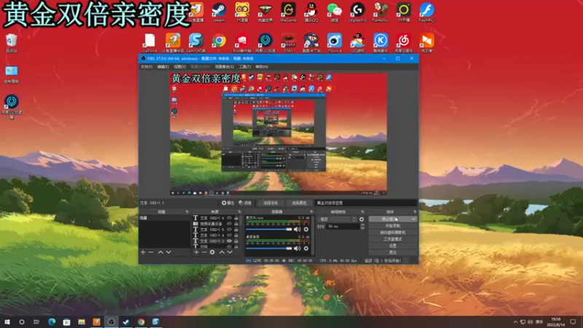583x328 pixels.
Task: Move selected source up in list
Action: (222, 252)
